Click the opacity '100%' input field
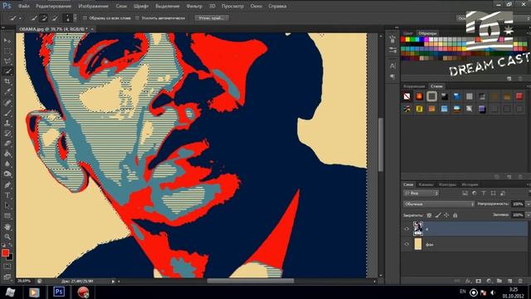Image resolution: width=531 pixels, height=299 pixels. tap(518, 204)
